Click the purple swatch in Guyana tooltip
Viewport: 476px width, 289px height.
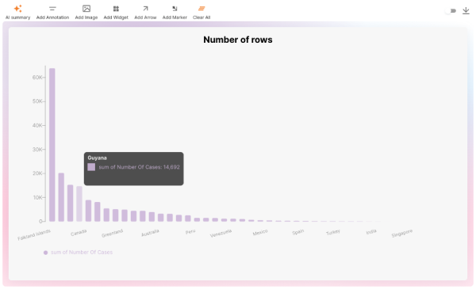tap(91, 167)
